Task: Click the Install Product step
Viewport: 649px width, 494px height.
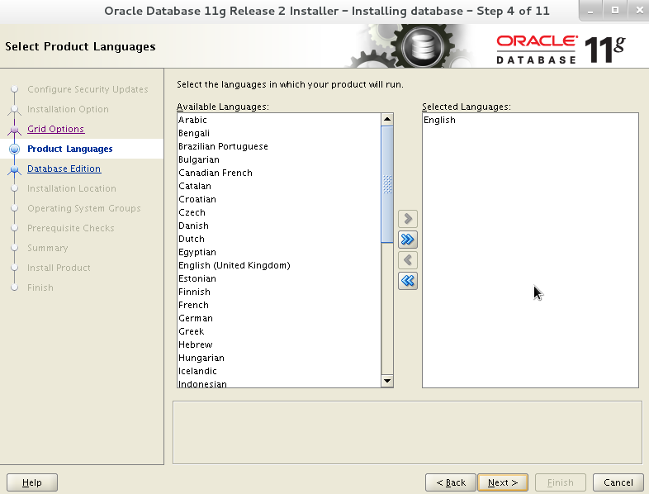Action: [59, 268]
